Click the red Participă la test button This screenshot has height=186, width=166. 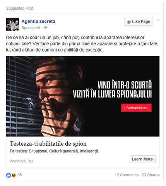pyautogui.click(x=136, y=108)
